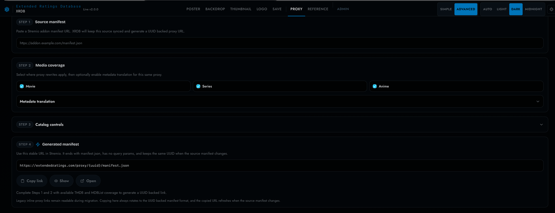Screen dimensions: 555x213
Task: Open the LOGO tab
Action: pyautogui.click(x=262, y=9)
